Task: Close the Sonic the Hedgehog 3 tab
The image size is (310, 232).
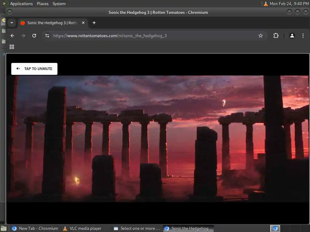Action: pos(83,23)
